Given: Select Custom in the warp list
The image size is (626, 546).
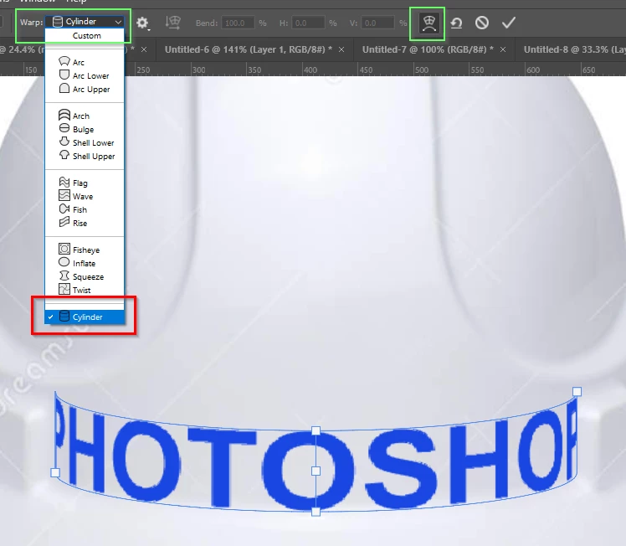Looking at the screenshot, I should click(x=85, y=35).
